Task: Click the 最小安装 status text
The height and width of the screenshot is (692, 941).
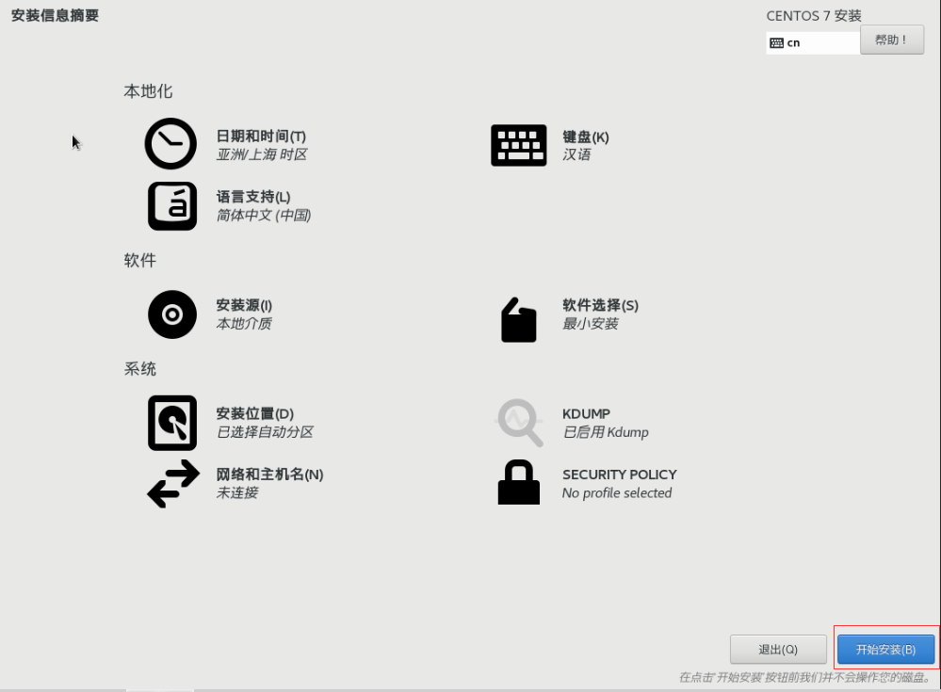Action: (x=590, y=324)
